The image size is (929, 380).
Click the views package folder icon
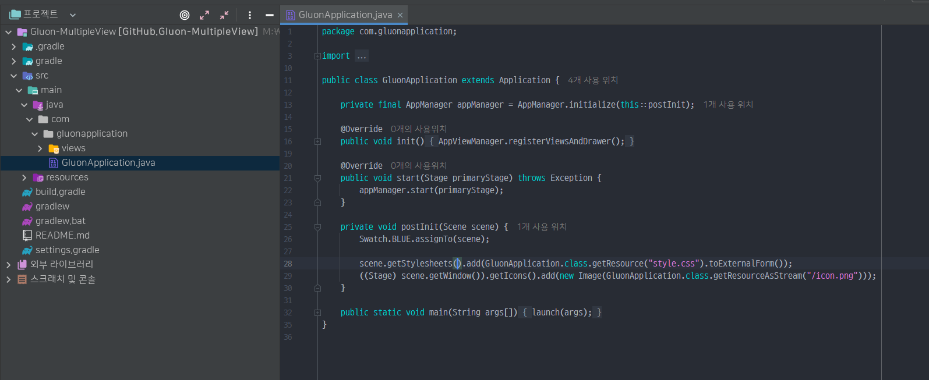pos(54,148)
